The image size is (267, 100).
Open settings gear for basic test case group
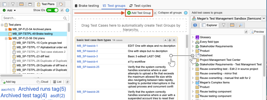click(x=170, y=40)
